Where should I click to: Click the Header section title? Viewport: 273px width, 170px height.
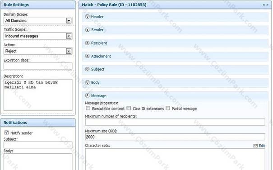(97, 17)
